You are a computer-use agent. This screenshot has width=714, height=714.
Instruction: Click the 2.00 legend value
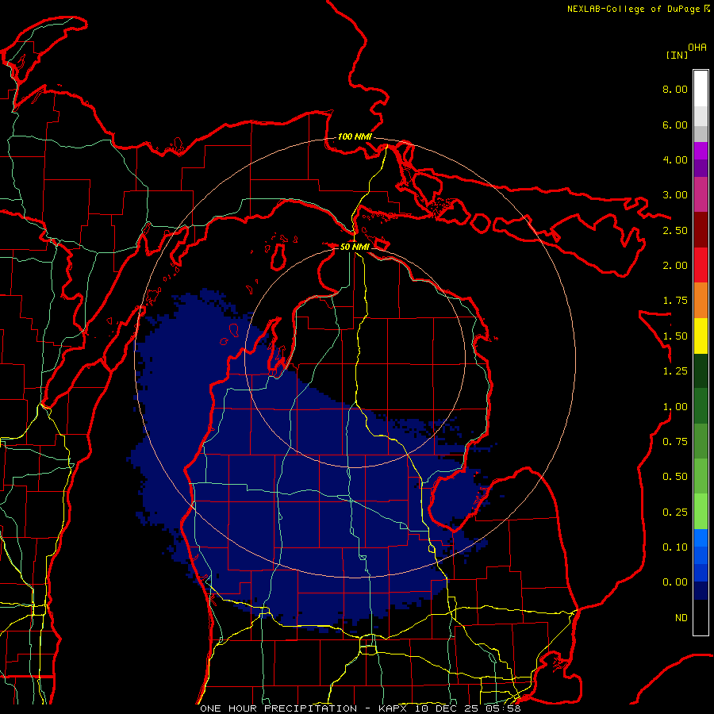pyautogui.click(x=675, y=266)
